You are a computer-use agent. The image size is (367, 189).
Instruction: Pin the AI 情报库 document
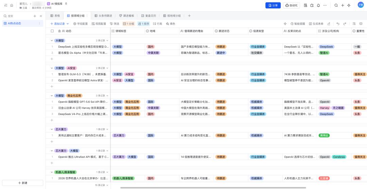(x=66, y=4)
